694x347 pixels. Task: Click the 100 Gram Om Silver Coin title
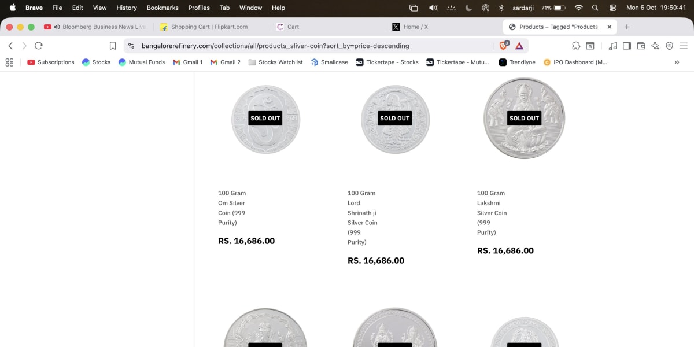click(232, 208)
